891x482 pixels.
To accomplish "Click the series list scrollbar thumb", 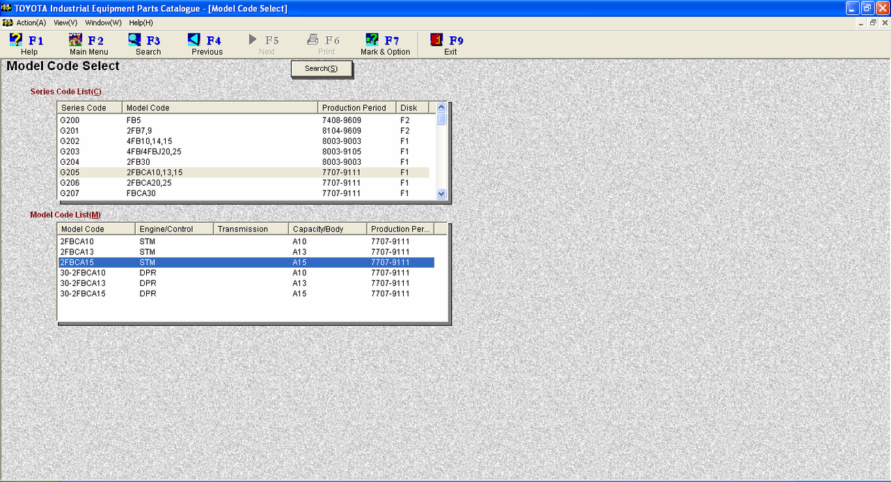I will (x=441, y=119).
